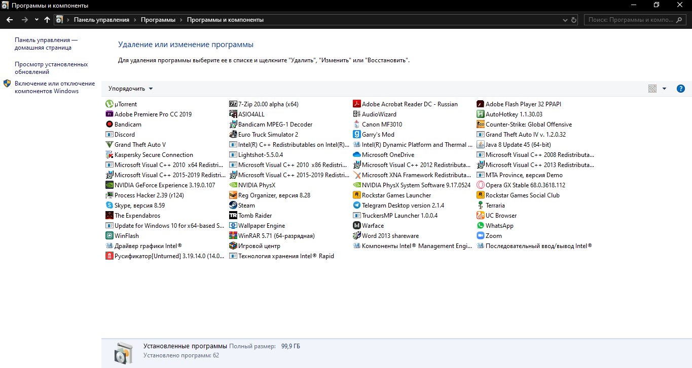Screen dimensions: 692x368
Task: Select the Bandicam red circle icon
Action: pyautogui.click(x=109, y=125)
